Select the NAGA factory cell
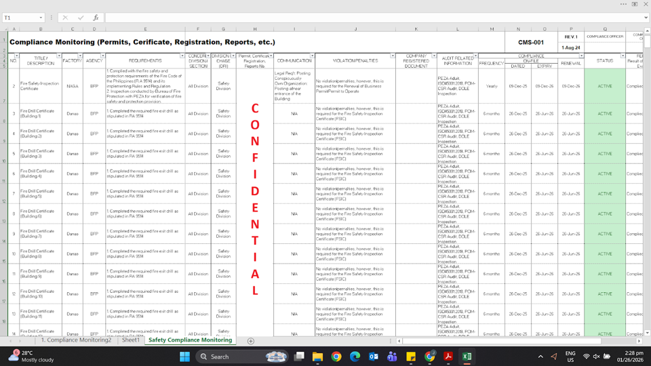This screenshot has height=366, width=651. coord(73,86)
